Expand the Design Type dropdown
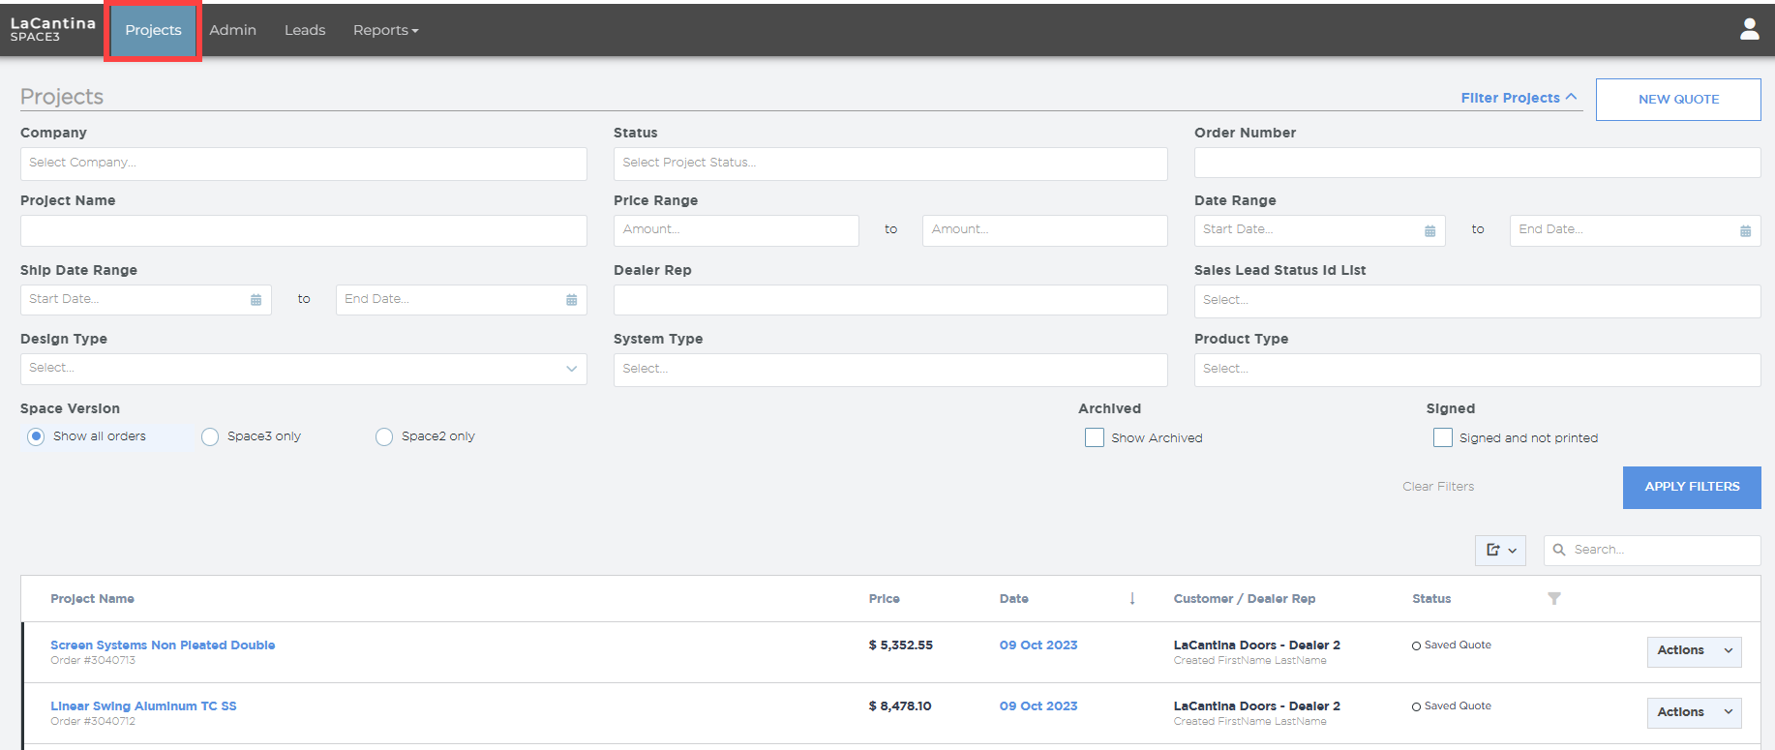 (x=303, y=369)
